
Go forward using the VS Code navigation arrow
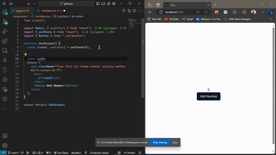click(34, 3)
